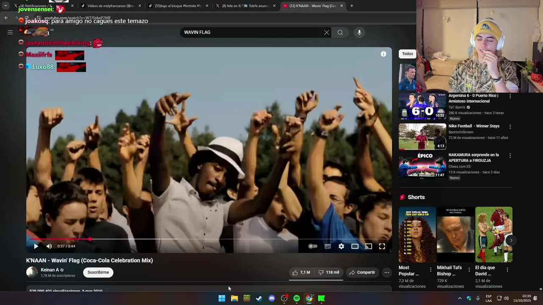
Task: Show next Shorts with the arrow
Action: 511,240
